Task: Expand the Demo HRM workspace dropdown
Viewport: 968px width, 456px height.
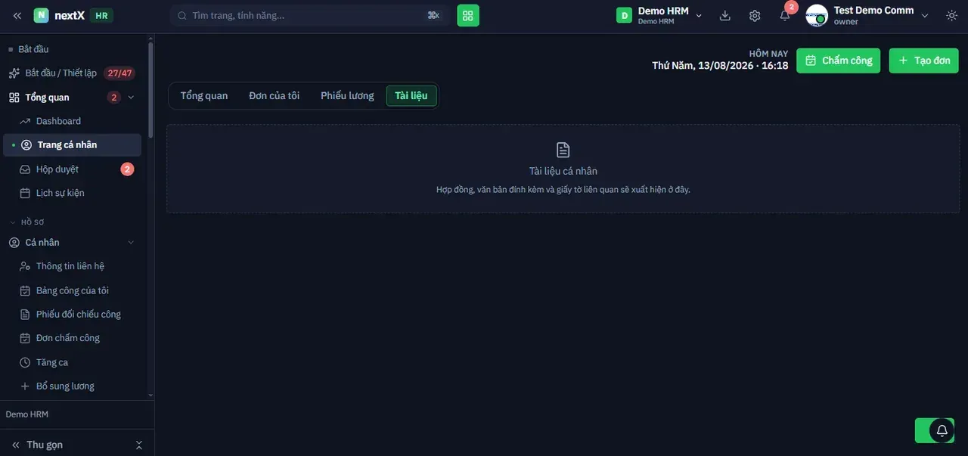Action: point(699,15)
